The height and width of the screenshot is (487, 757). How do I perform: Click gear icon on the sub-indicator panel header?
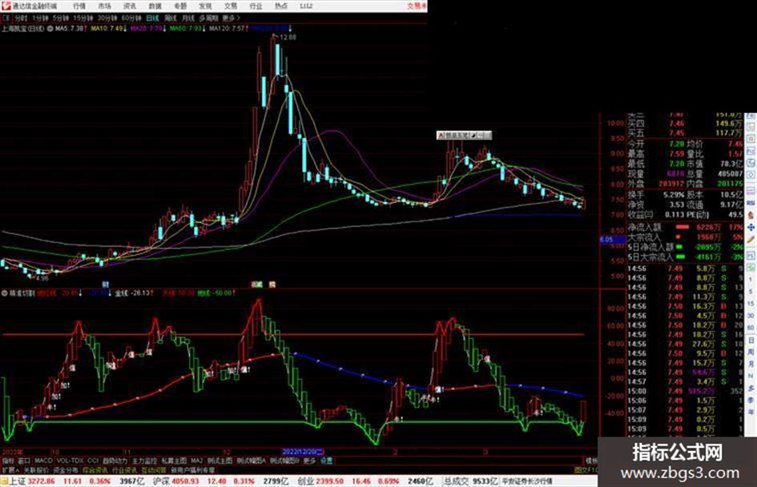pyautogui.click(x=4, y=293)
